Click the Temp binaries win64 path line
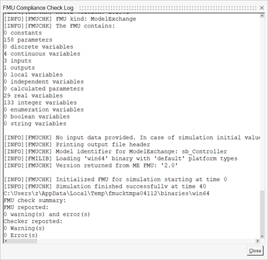This screenshot has height=260, width=268. (x=107, y=193)
